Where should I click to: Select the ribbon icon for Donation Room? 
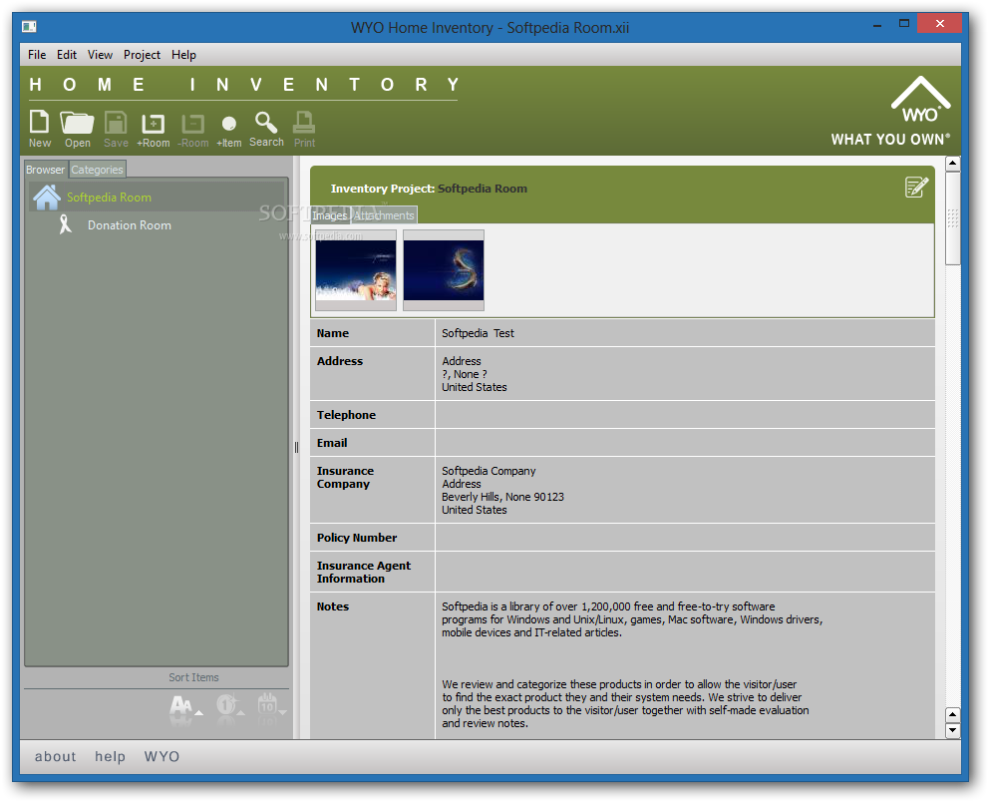65,224
